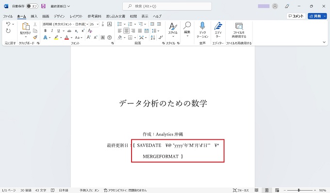Adjust the zoom slider handle

coord(298,190)
